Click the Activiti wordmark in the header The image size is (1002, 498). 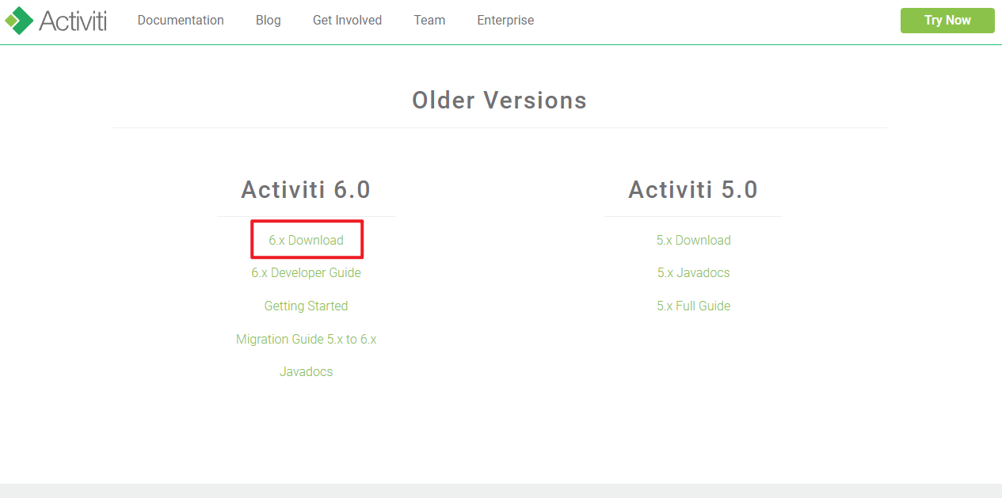click(x=72, y=20)
